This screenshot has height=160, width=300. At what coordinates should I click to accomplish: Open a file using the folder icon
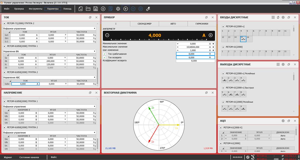tap(88, 9)
